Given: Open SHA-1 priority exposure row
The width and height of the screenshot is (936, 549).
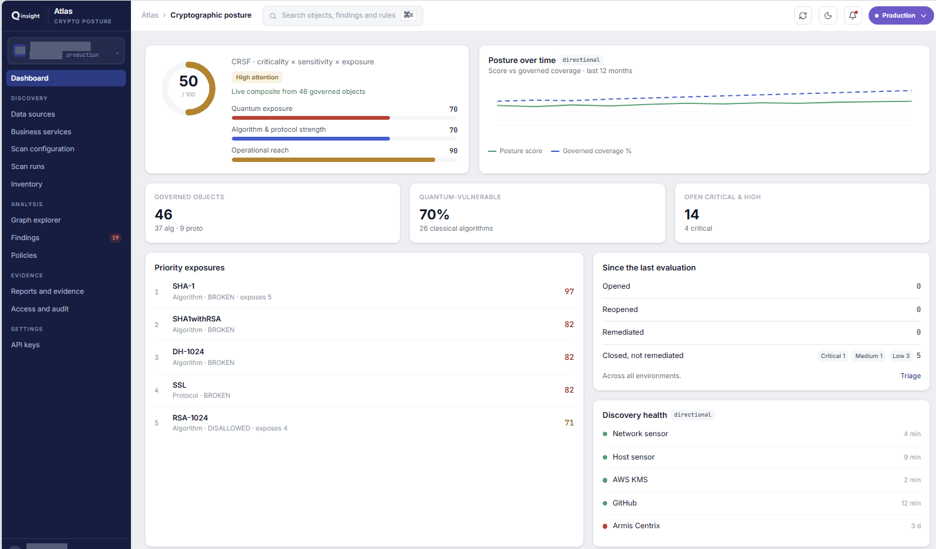Looking at the screenshot, I should click(364, 291).
